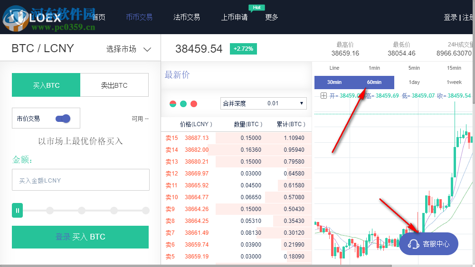Click the 卖9 price 38664.26

click(x=197, y=209)
